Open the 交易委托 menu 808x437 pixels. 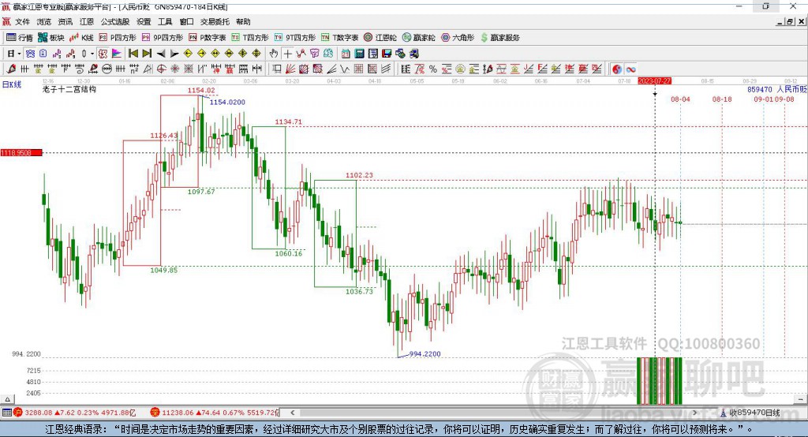[215, 21]
